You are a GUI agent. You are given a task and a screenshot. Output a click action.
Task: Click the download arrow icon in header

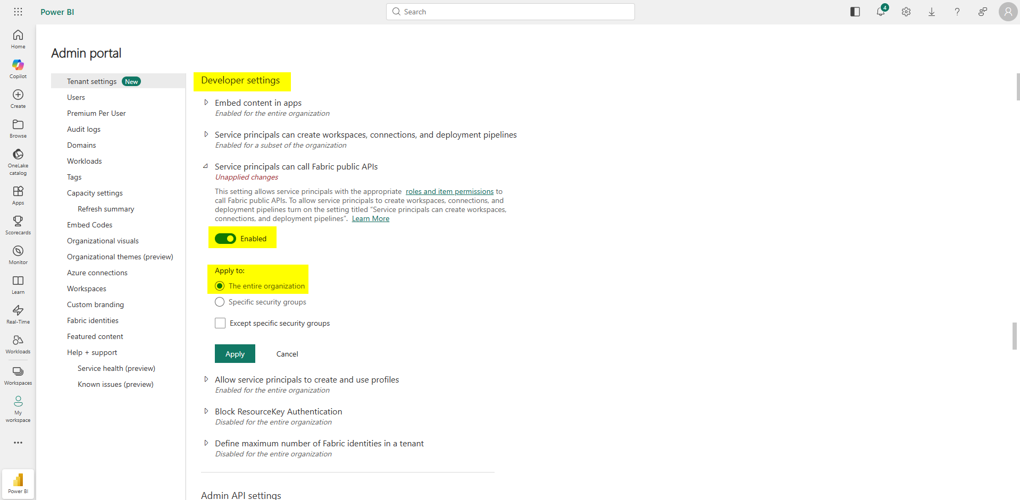932,12
